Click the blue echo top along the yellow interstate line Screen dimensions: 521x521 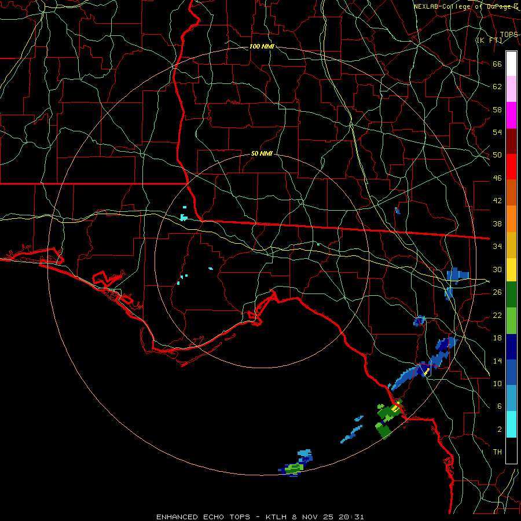pos(457,276)
